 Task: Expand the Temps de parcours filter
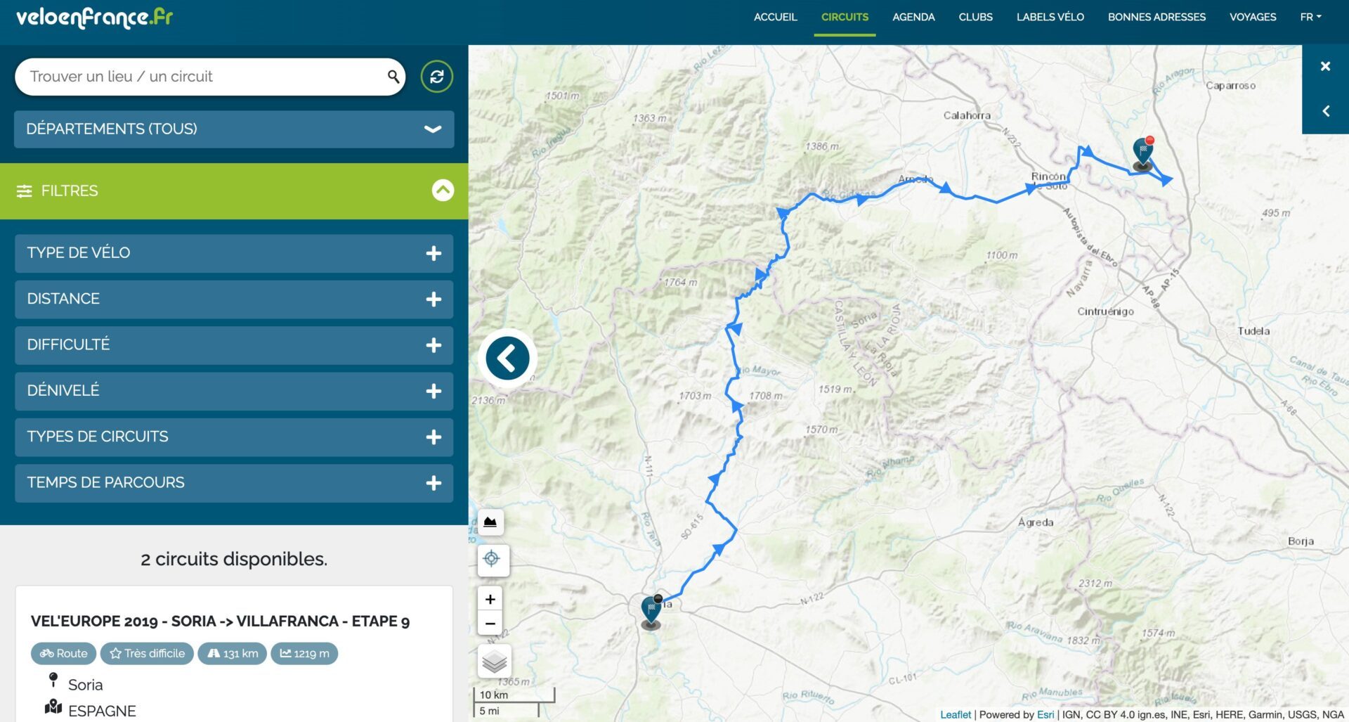tap(234, 483)
